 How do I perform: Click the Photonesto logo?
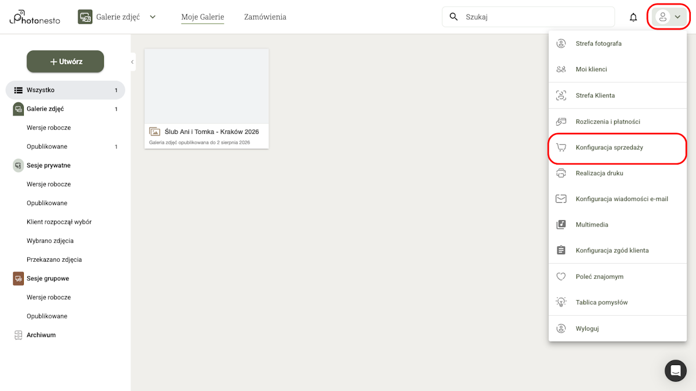35,17
